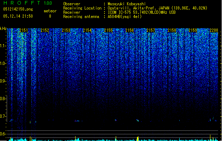Click the 2154 time marker
The width and height of the screenshot is (222, 141).
tap(87, 30)
